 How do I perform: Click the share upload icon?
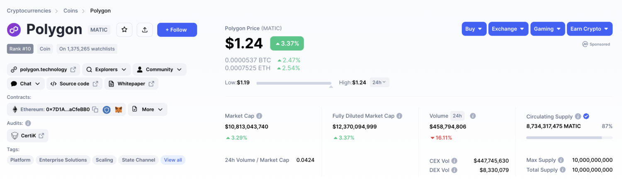[145, 30]
